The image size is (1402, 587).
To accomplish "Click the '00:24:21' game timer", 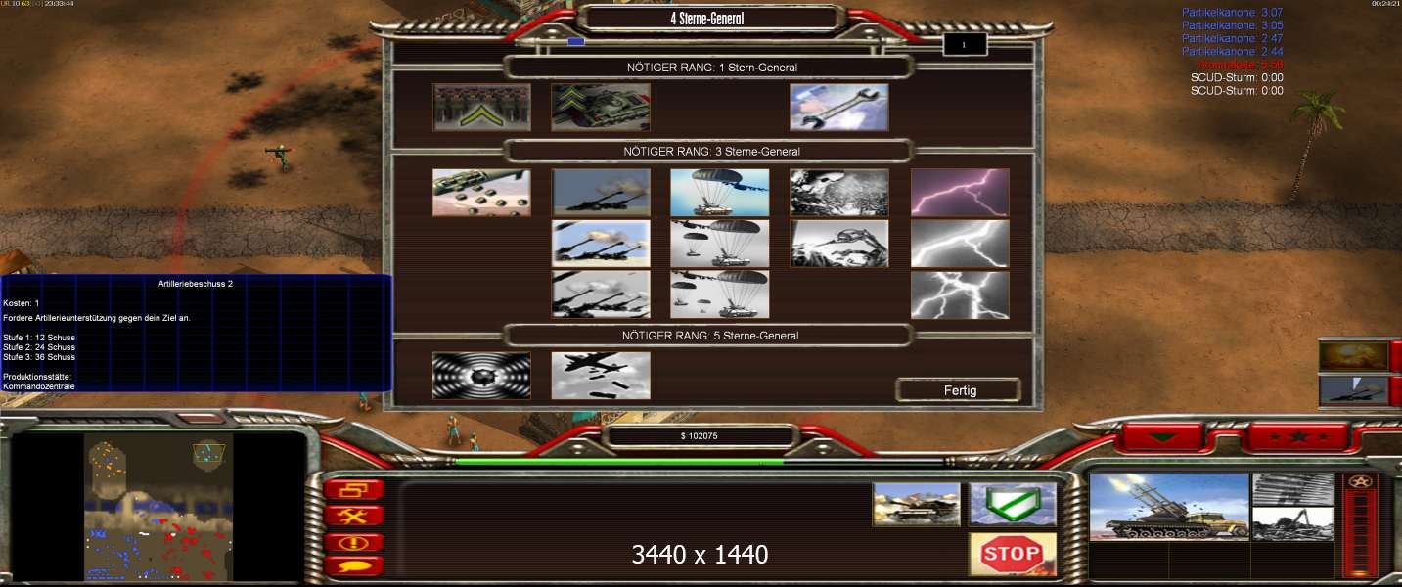I will (1385, 4).
